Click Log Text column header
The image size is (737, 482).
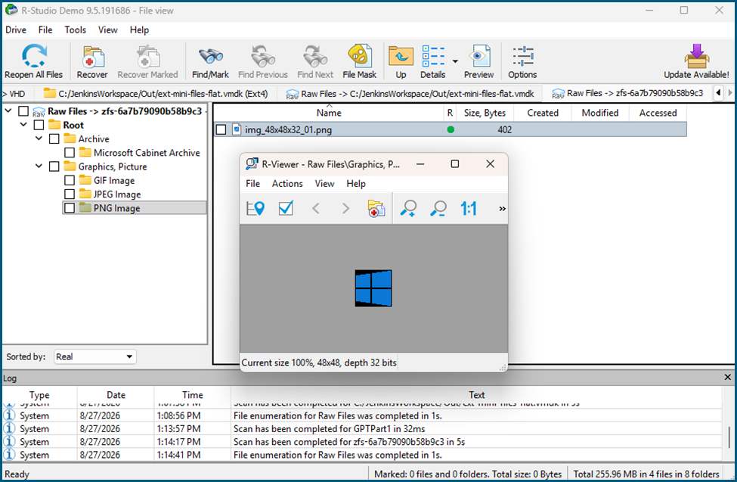(x=477, y=395)
